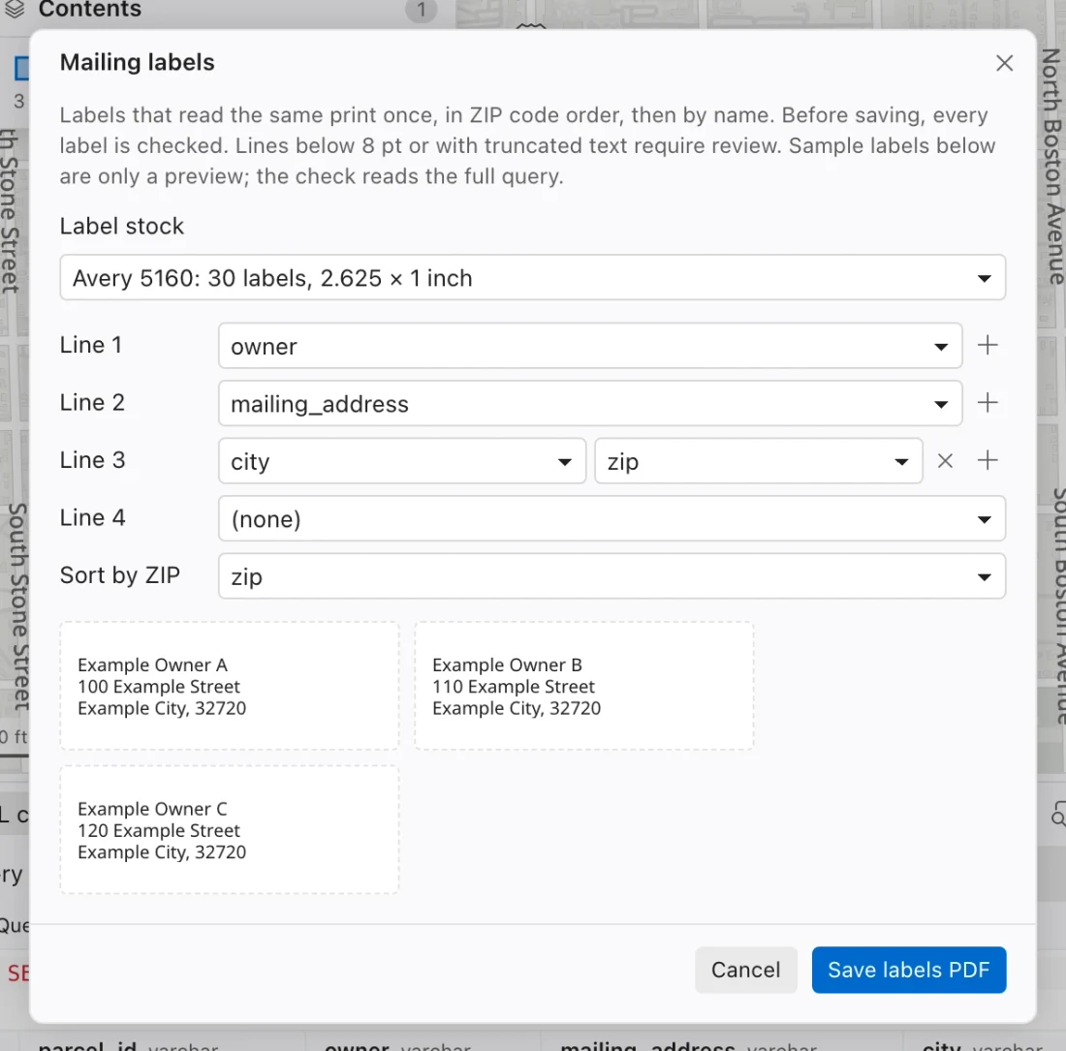Click Cancel button
1066x1051 pixels.
746,970
